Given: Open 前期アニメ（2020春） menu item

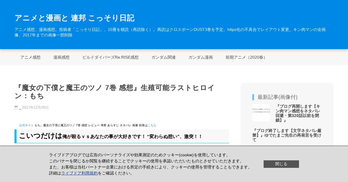Looking at the screenshot, I should point(246,57).
